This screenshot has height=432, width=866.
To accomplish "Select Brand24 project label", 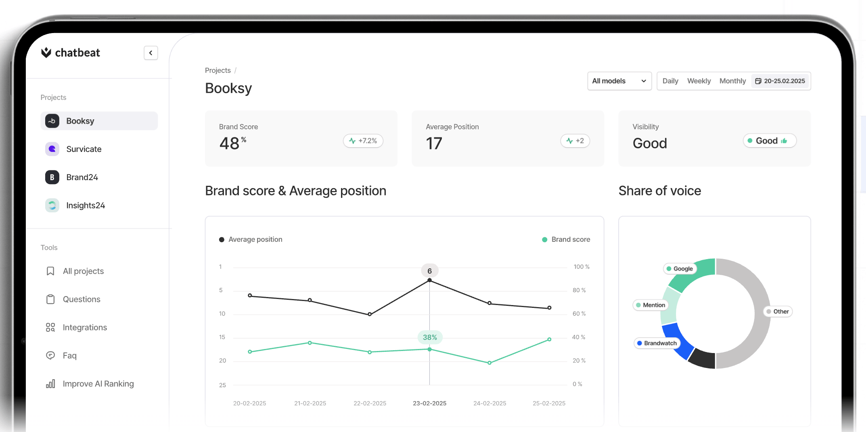I will click(x=82, y=177).
